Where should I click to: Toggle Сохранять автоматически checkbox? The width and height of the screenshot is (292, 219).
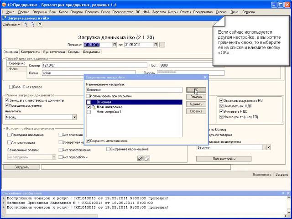(x=89, y=141)
